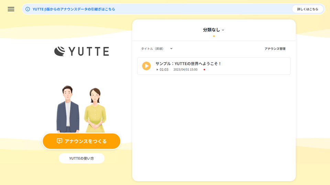
Task: Click the small triangle beside 01:03
Action: click(x=157, y=70)
